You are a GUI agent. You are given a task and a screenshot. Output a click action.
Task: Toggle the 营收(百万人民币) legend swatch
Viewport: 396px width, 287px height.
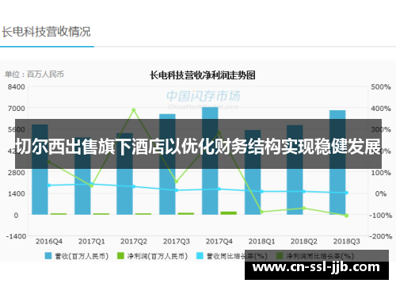click(x=48, y=256)
